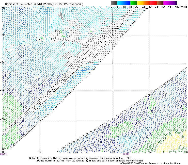Click the '-40' latitude axis label
Screen dimensions: 188x165
(2, 149)
